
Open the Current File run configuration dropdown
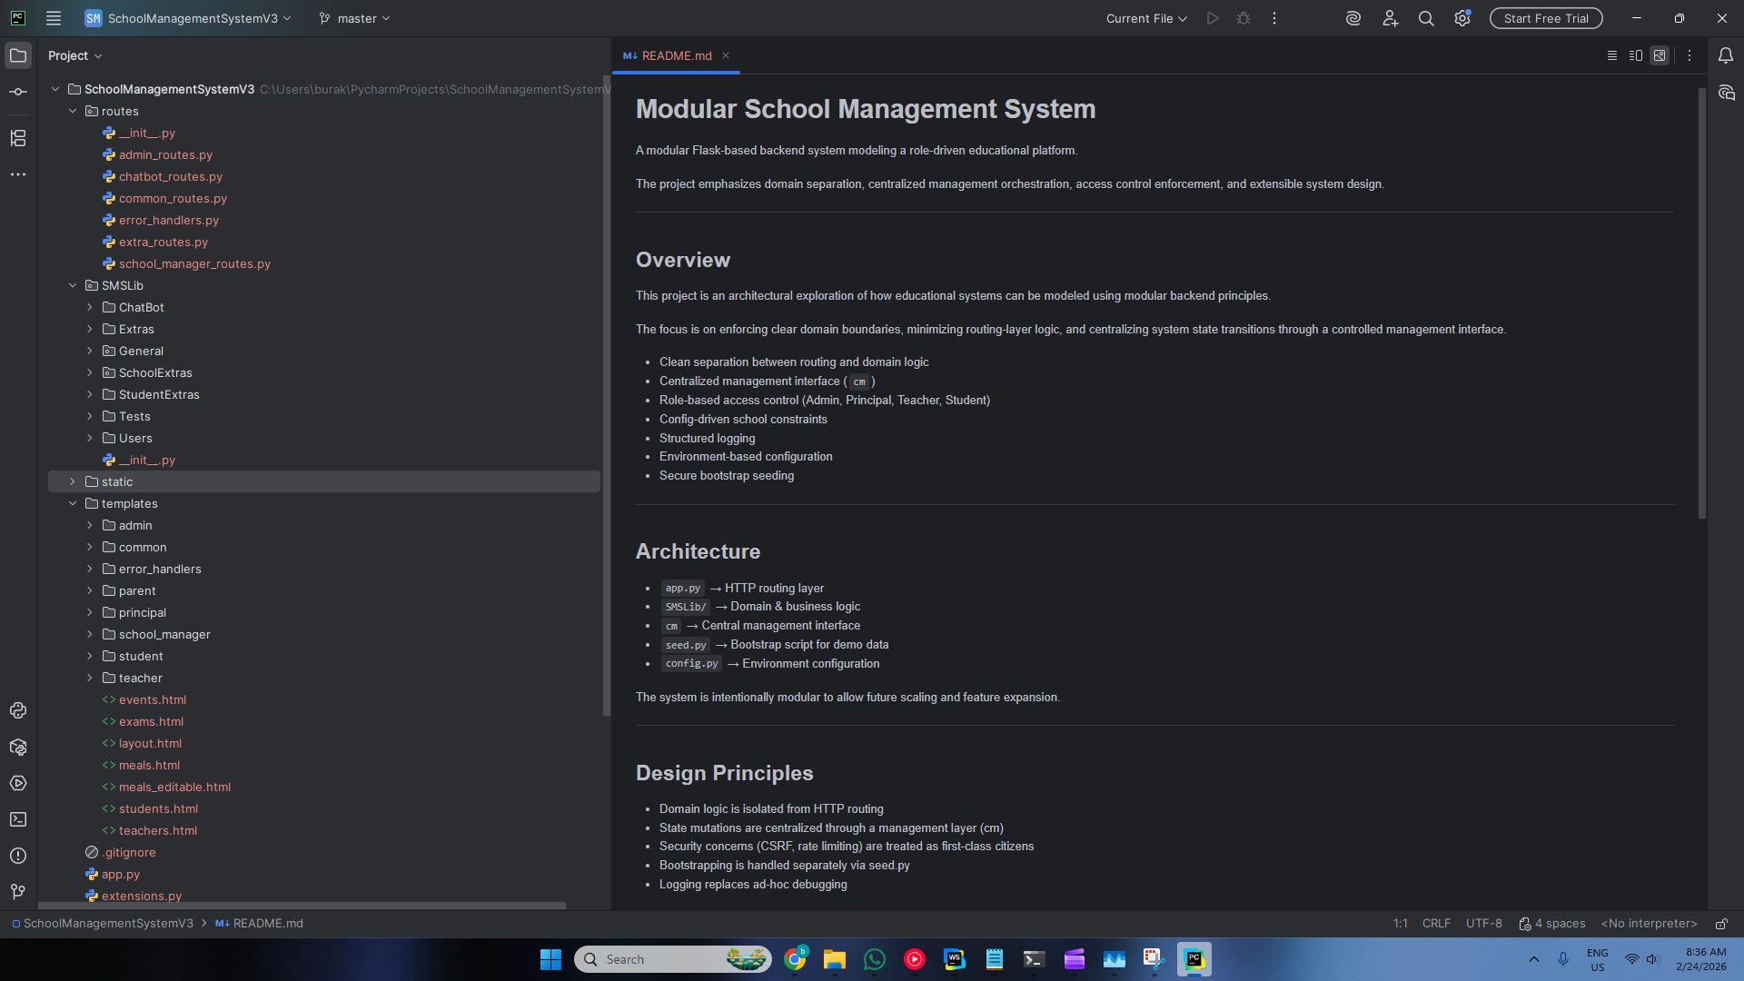point(1146,18)
